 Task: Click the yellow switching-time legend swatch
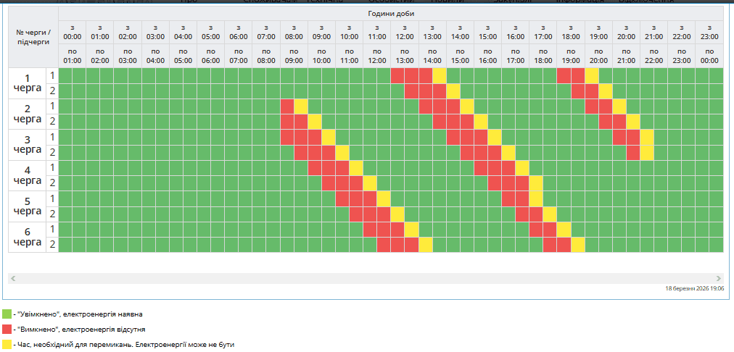coord(7,345)
